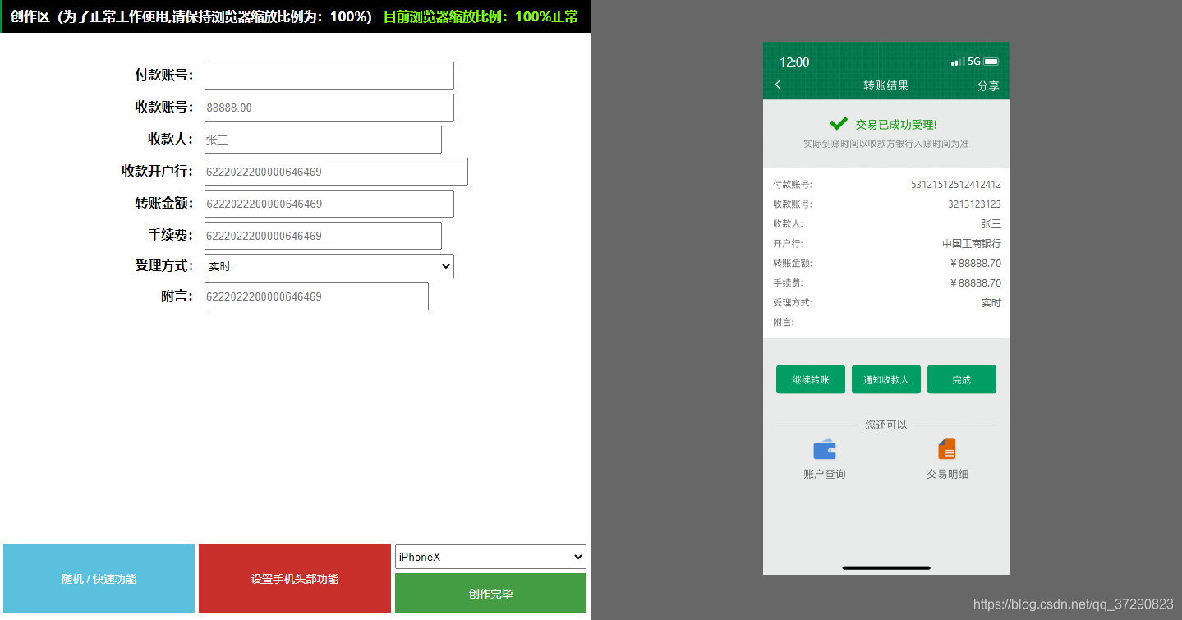Click the 账户查询 label
Viewport: 1182px width, 620px height.
click(825, 474)
